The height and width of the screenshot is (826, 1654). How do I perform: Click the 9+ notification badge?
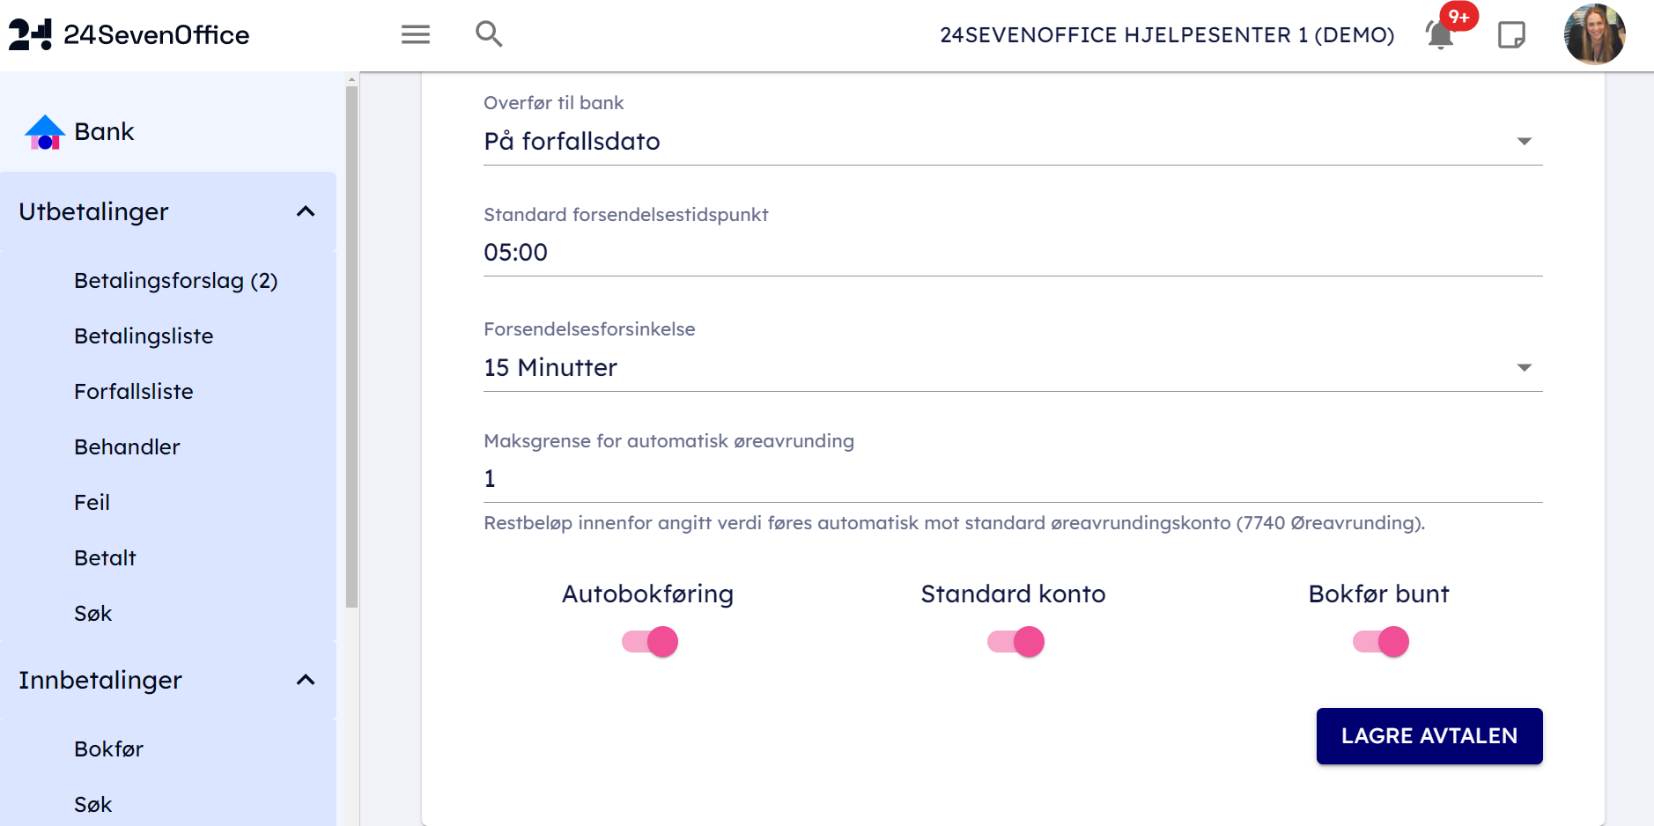1459,17
